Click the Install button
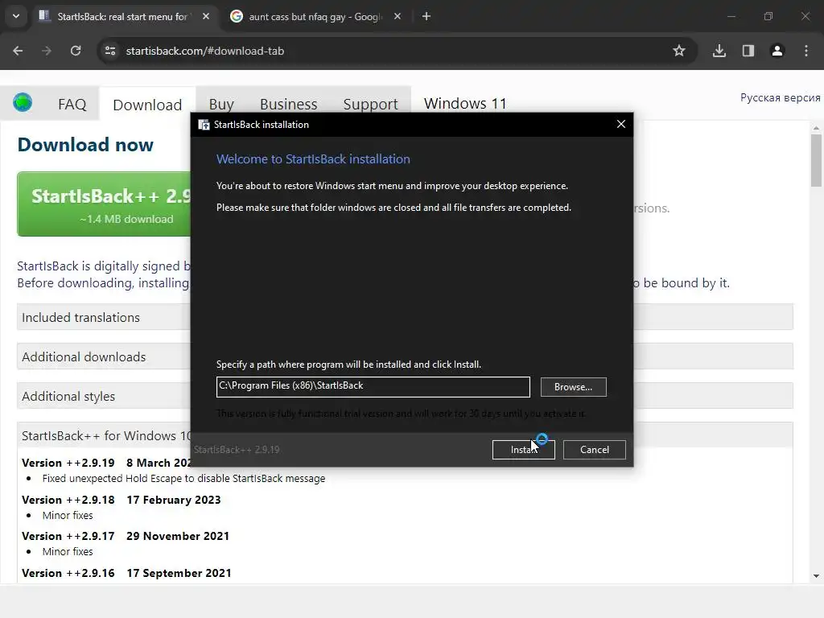The image size is (824, 618). pyautogui.click(x=523, y=450)
